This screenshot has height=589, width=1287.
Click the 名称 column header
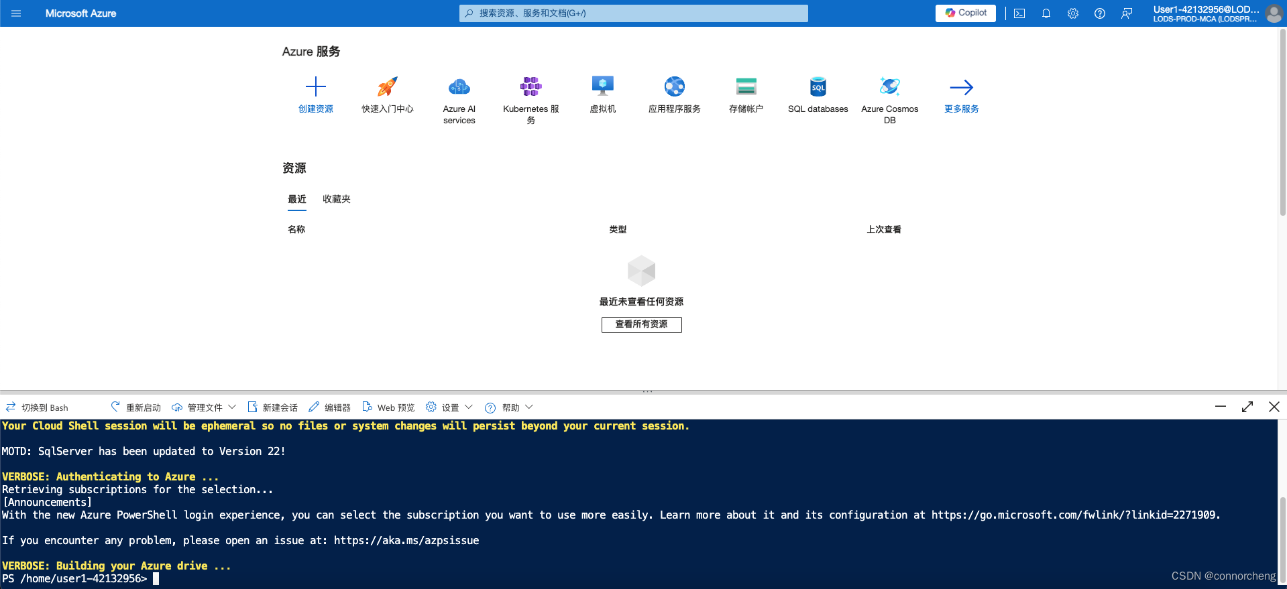tap(296, 229)
